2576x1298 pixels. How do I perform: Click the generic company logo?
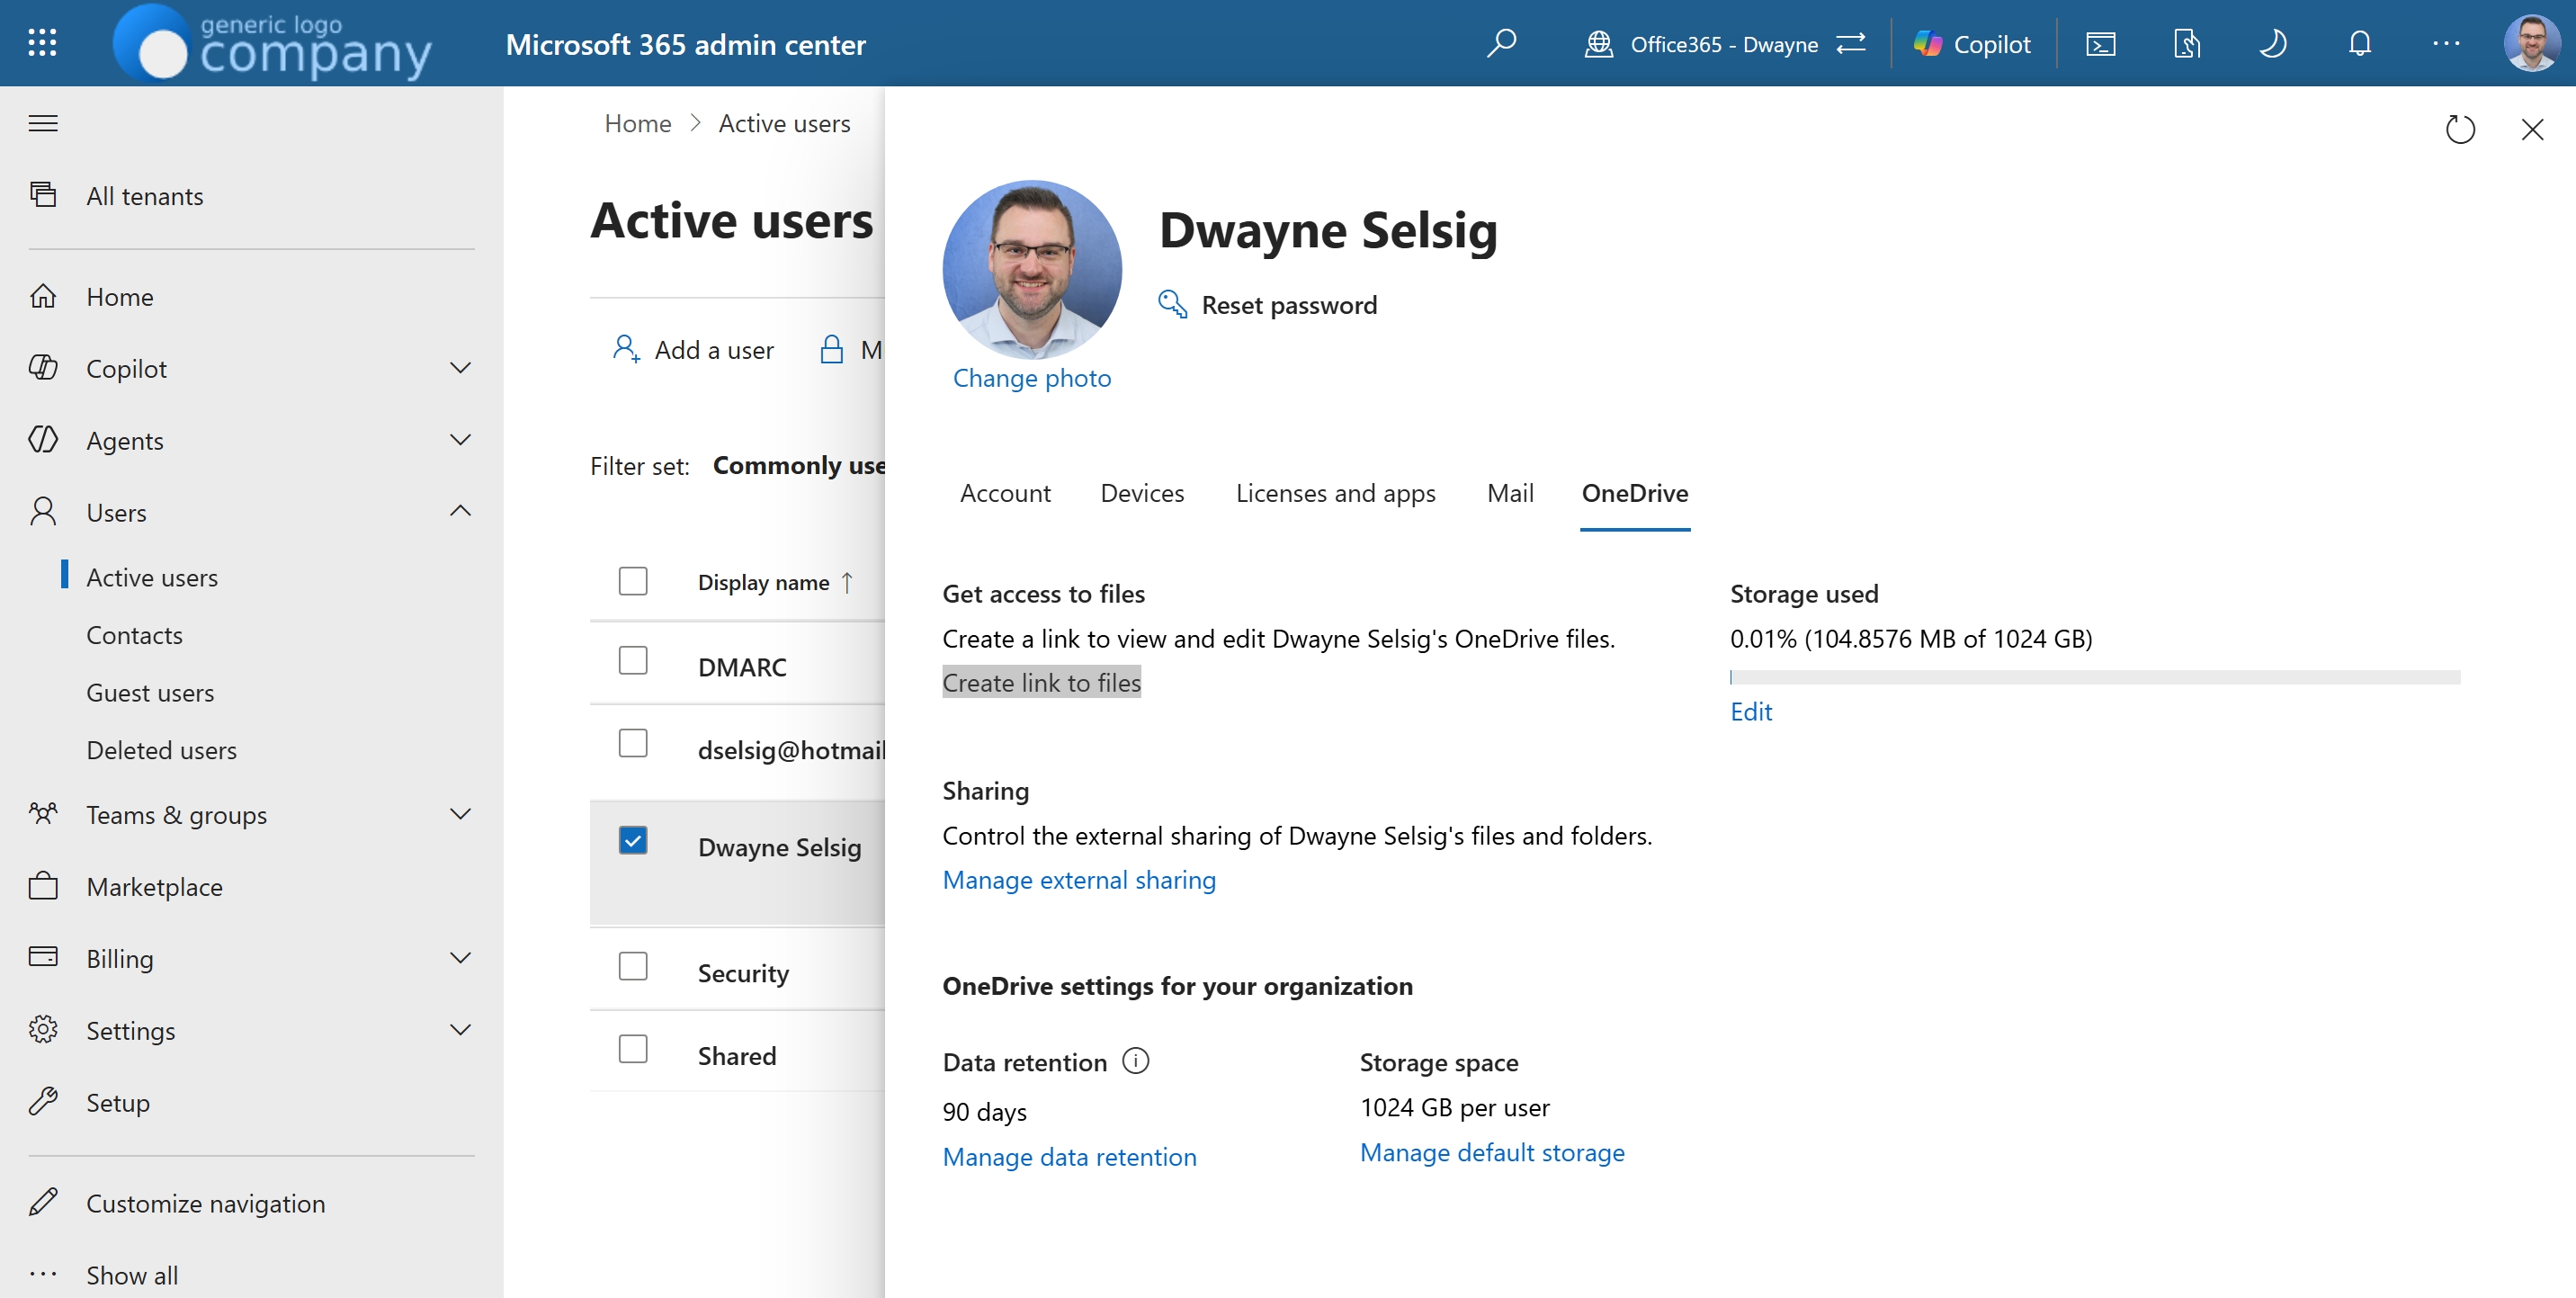tap(272, 43)
